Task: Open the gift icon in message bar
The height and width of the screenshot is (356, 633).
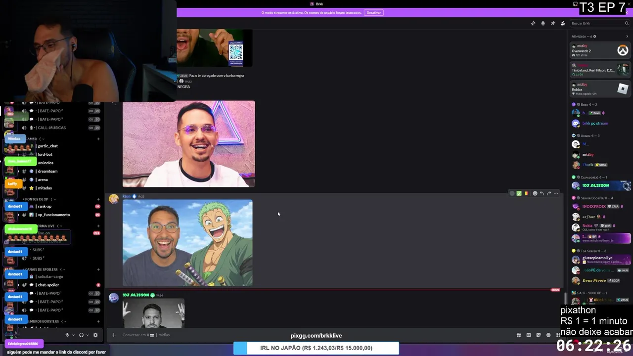Action: [518, 335]
